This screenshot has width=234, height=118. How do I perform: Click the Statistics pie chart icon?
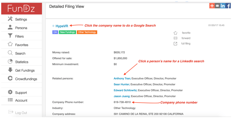(x=10, y=61)
